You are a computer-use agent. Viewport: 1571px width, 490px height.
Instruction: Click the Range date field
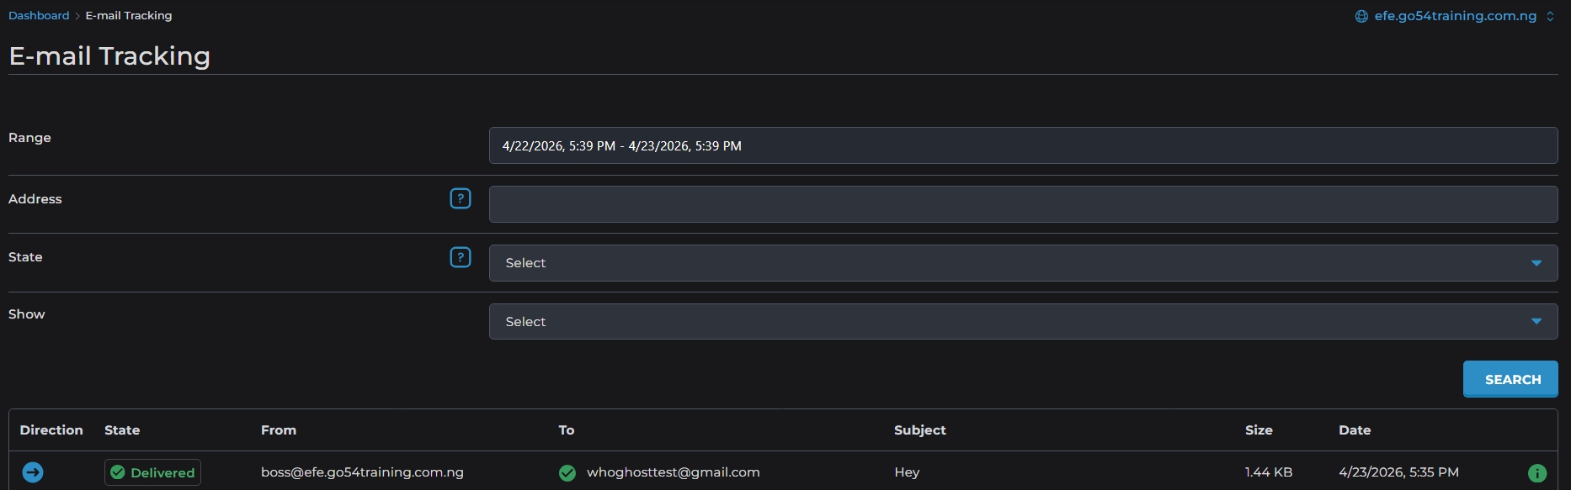click(1023, 145)
